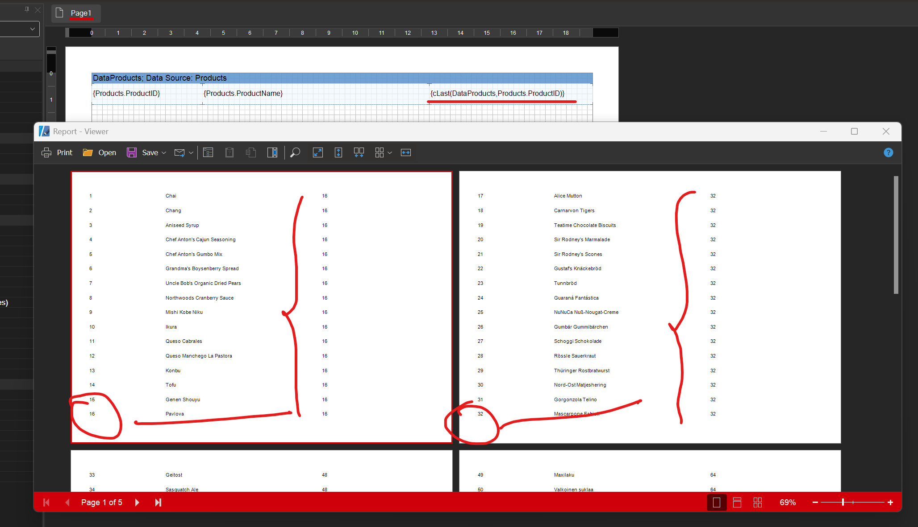Select Single Page view mode in status bar
Viewport: 918px width, 527px height.
tap(717, 502)
